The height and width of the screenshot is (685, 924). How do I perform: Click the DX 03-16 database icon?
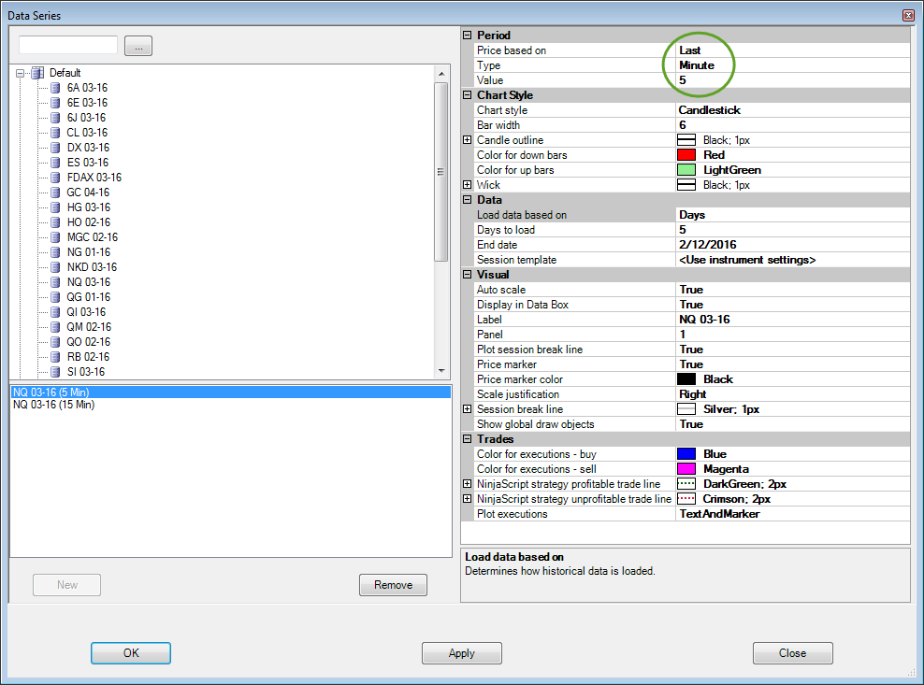(x=55, y=148)
